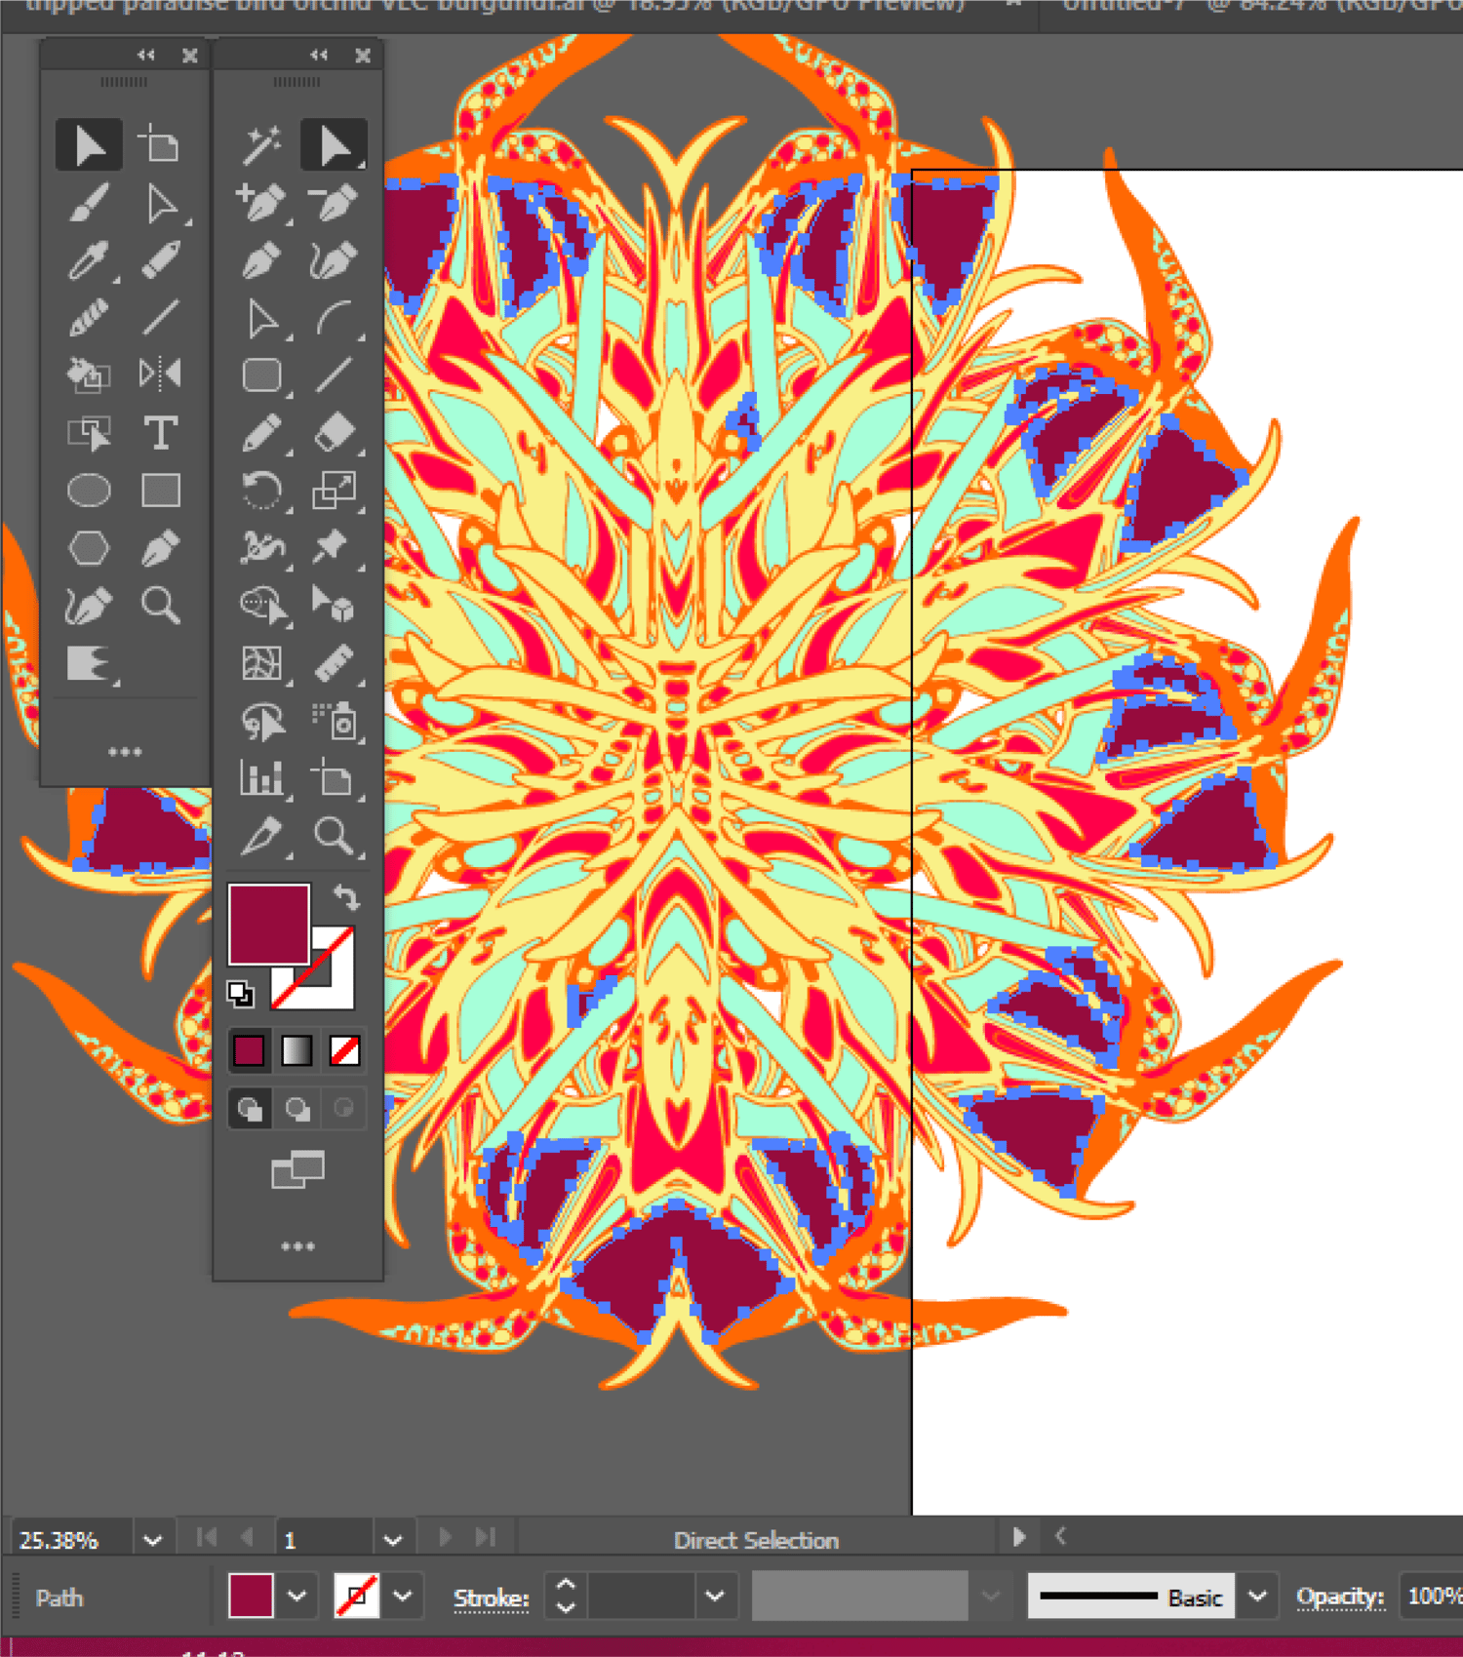Select the Path Eraser tool
1463x1657 pixels.
click(161, 260)
